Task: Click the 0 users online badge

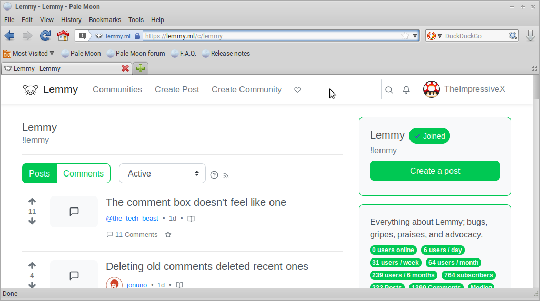Action: click(393, 250)
